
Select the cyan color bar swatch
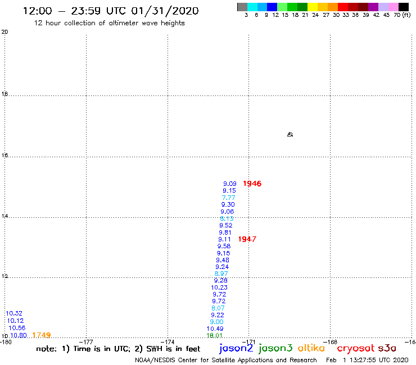(x=252, y=7)
